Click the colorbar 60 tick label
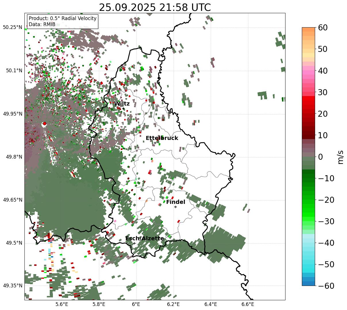 coord(323,28)
